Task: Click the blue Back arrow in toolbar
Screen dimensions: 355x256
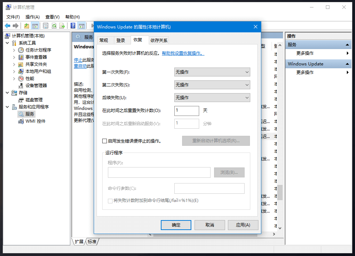Action: coord(7,26)
